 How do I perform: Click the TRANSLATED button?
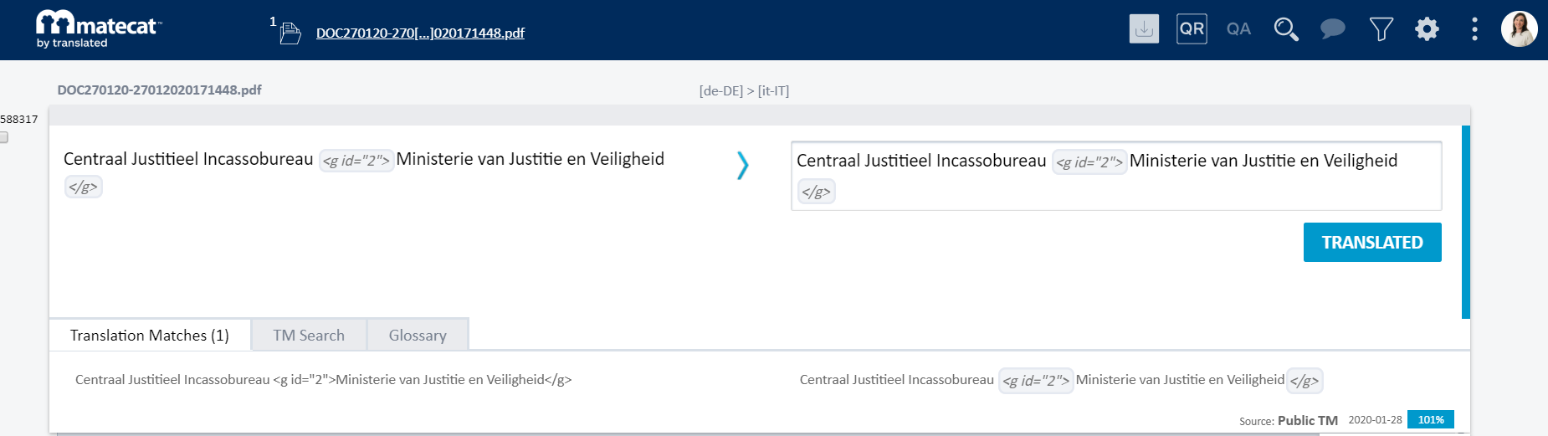[x=1371, y=243]
